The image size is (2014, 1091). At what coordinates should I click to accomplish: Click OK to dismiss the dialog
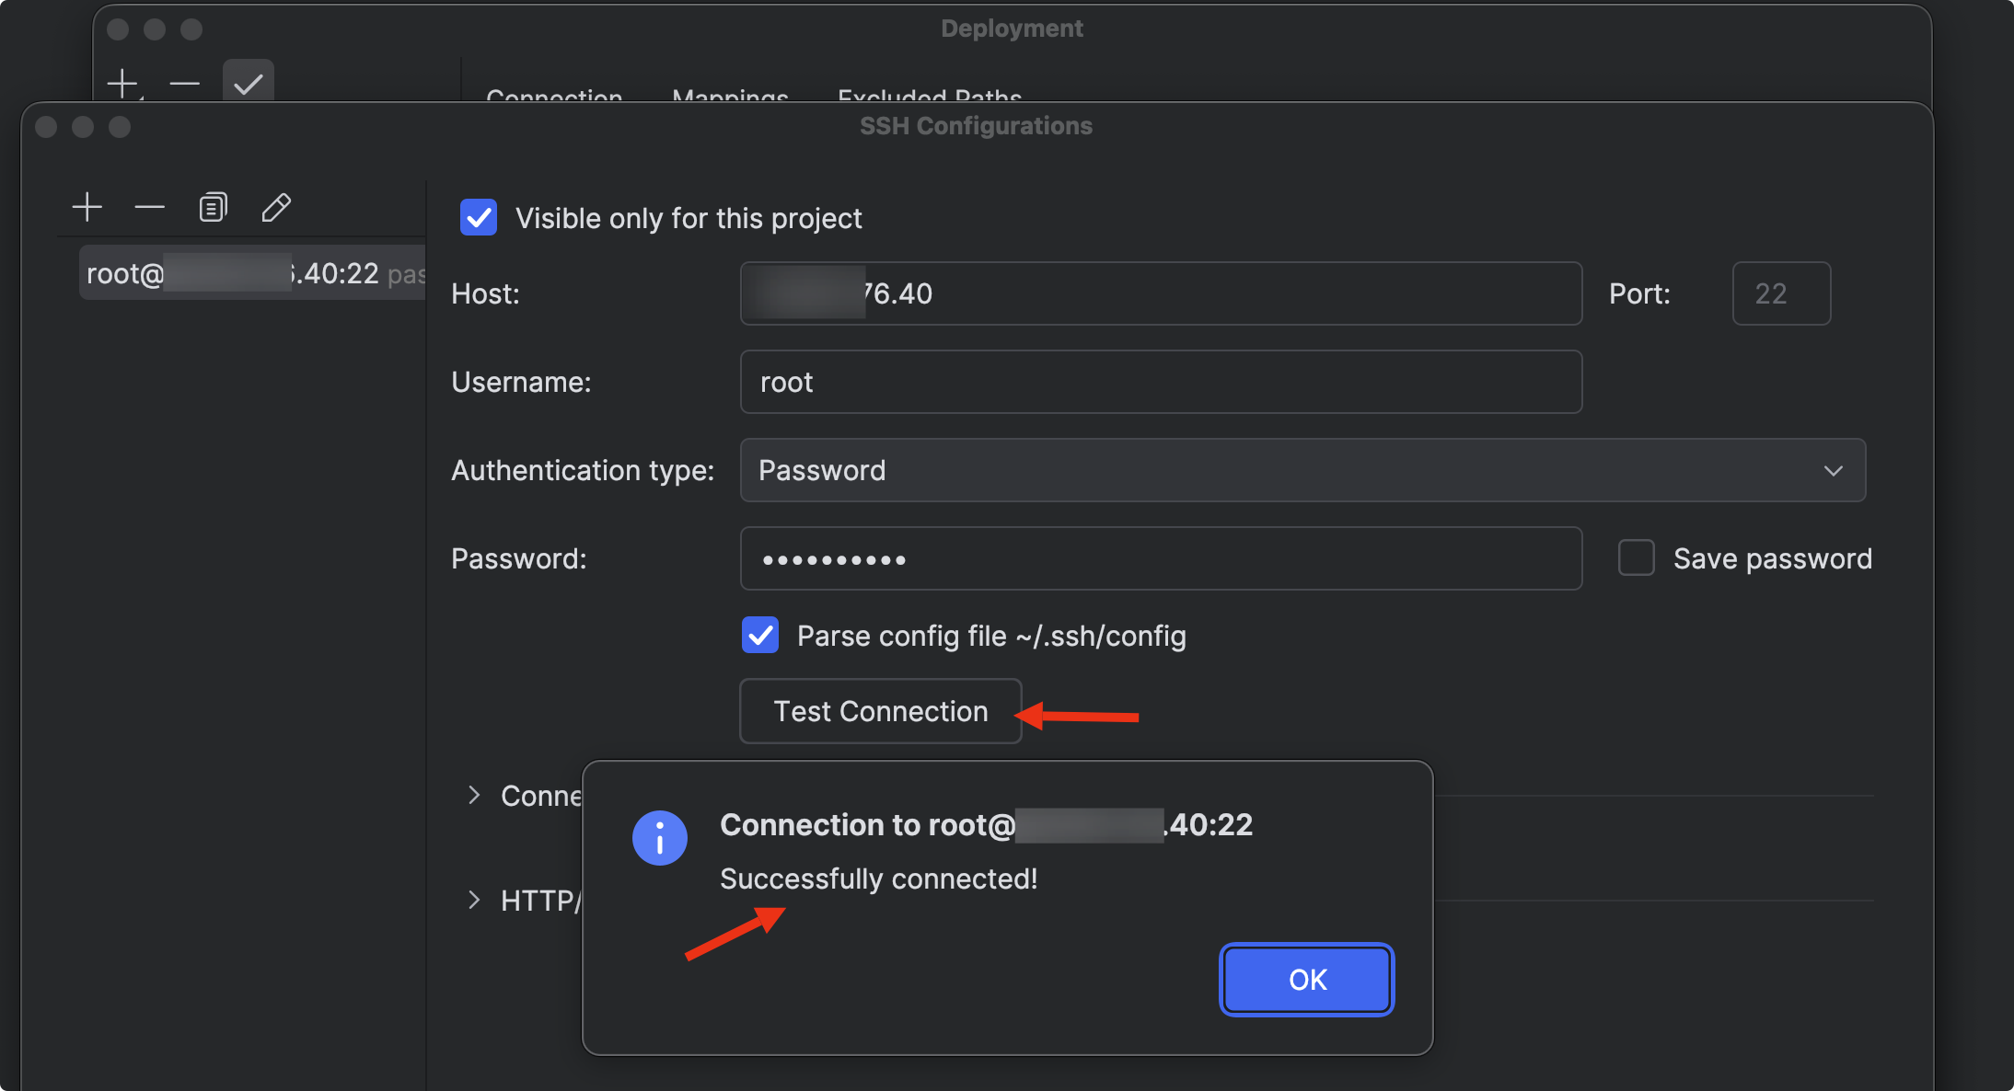pos(1306,980)
